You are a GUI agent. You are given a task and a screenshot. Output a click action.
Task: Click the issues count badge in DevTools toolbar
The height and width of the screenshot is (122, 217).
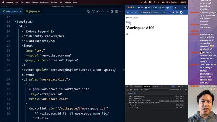pyautogui.click(x=174, y=86)
